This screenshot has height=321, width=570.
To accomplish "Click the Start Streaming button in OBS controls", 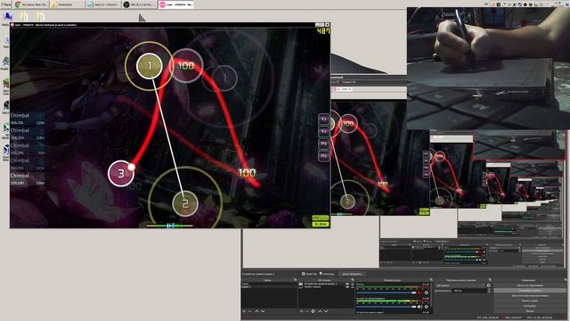I will (530, 285).
